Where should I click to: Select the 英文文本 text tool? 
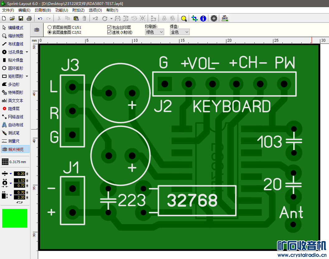13,101
